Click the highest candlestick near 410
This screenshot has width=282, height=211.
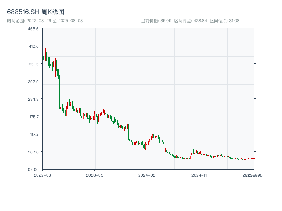(44, 47)
